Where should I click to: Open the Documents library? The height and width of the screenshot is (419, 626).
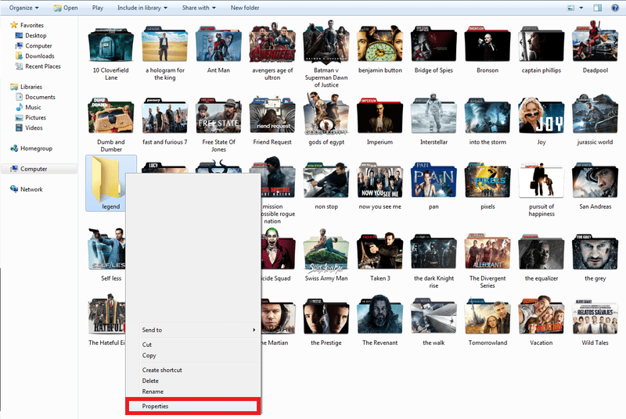pos(35,97)
